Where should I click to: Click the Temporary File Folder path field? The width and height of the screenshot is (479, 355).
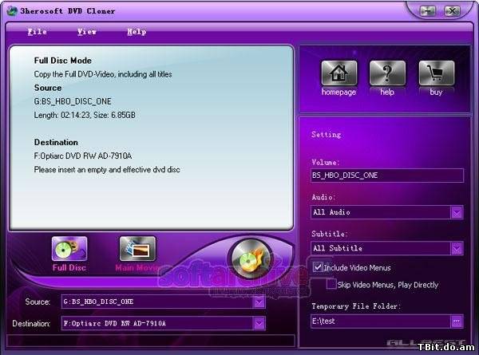tap(381, 321)
